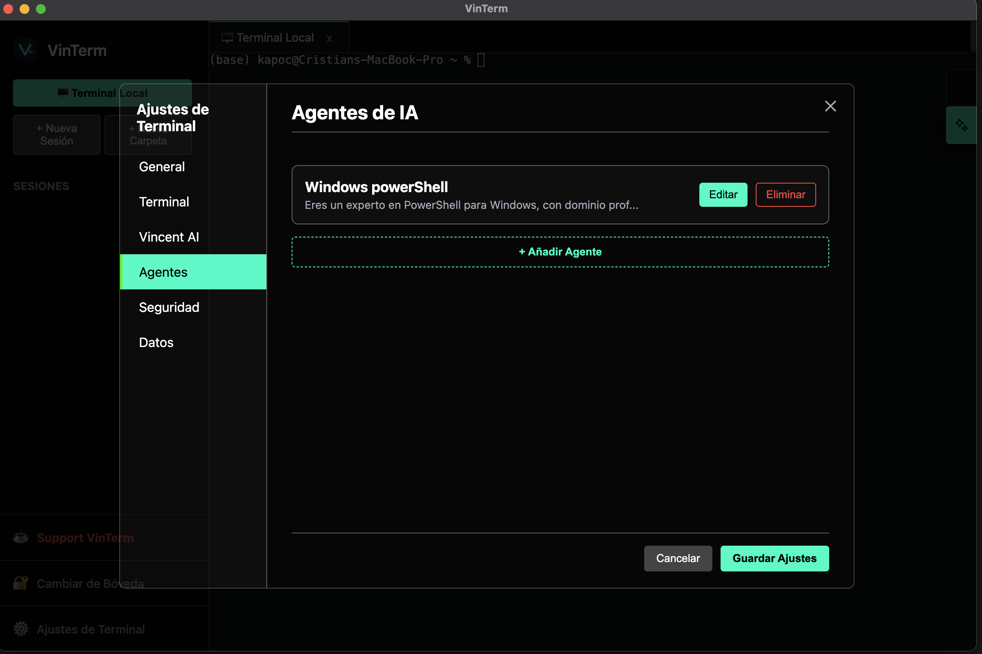
Task: Select the Agentes settings section
Action: pos(193,272)
